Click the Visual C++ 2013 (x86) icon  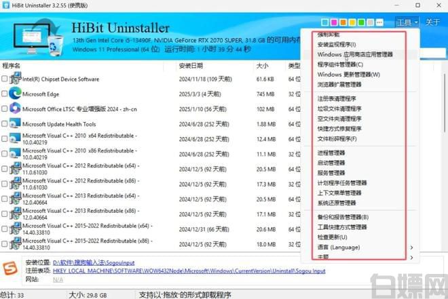tap(15, 214)
